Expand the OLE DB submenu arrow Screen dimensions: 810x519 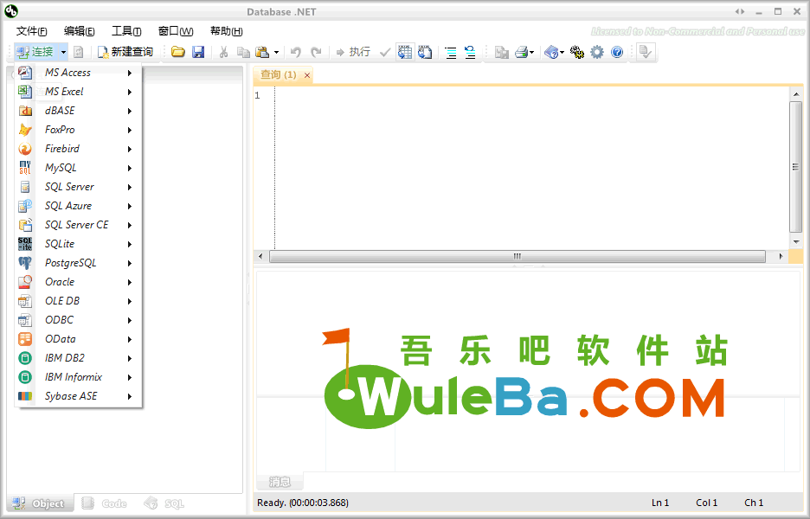(x=130, y=301)
